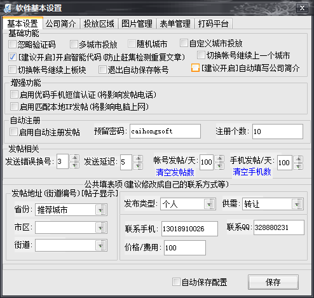
Task: Open the 投放区域 tab
Action: click(x=99, y=24)
